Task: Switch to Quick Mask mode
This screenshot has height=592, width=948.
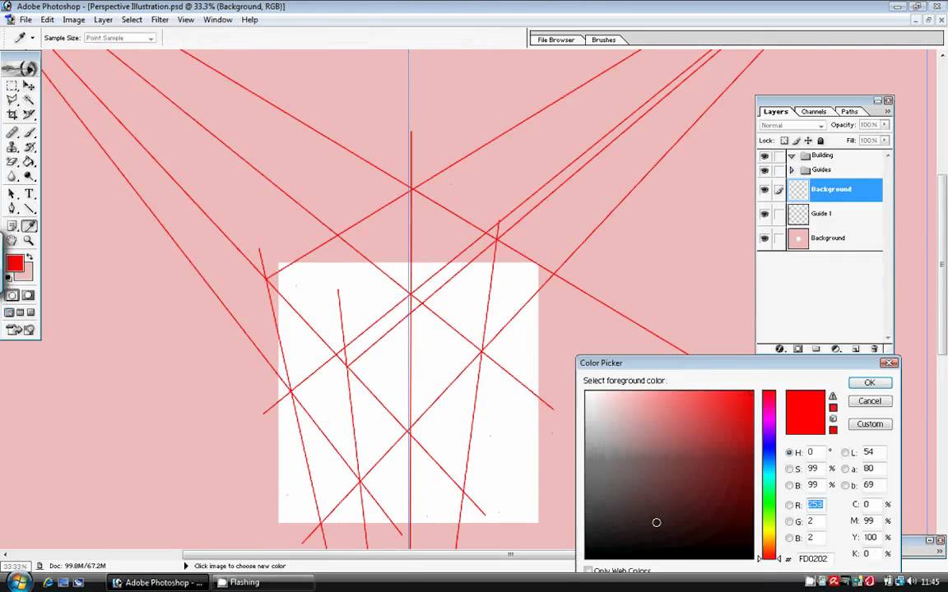Action: click(x=29, y=295)
